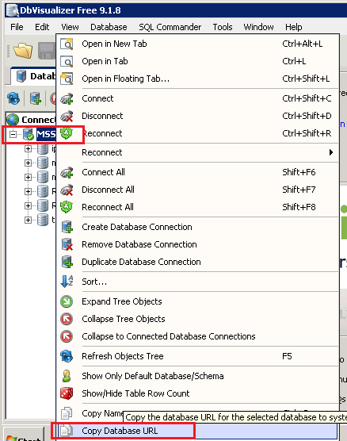Choose Collapse to Connected Database Connections

pos(197,336)
